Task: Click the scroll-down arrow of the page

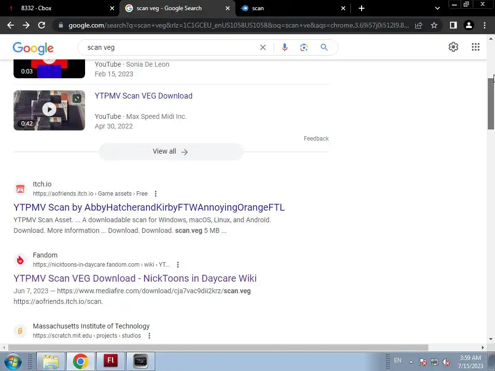Action: pos(491,339)
